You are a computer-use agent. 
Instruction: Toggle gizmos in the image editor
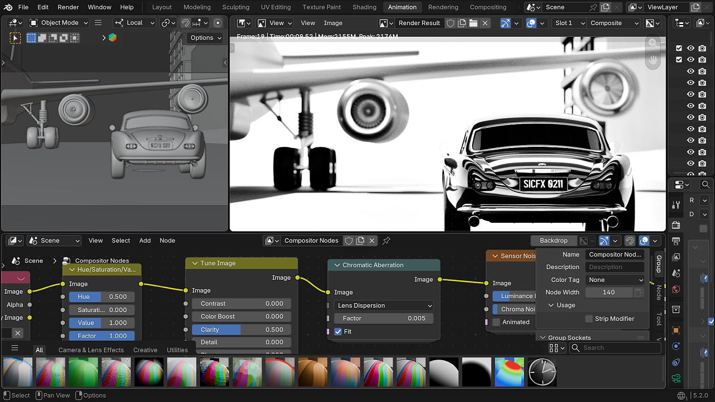click(506, 23)
